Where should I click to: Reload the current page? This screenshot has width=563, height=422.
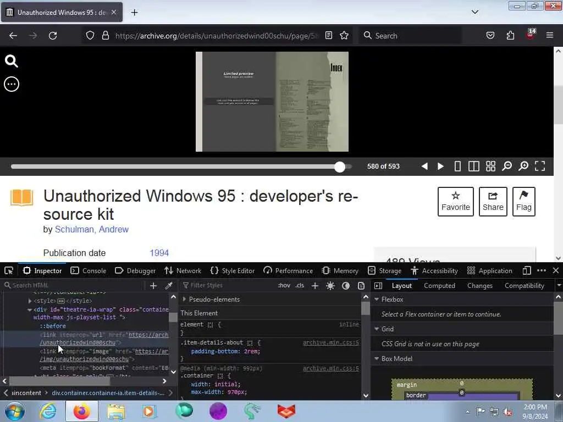point(53,36)
